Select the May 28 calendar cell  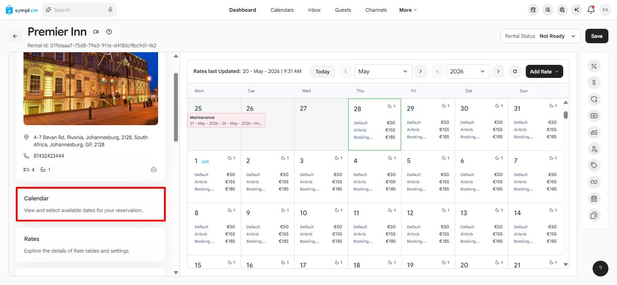coord(374,124)
